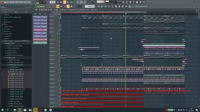200x112 pixels.
Task: Click the Stop button in transport panel
Action: pos(44,2)
